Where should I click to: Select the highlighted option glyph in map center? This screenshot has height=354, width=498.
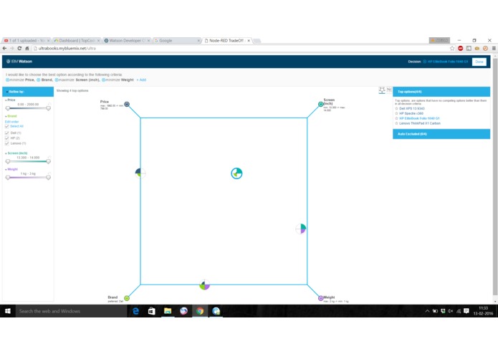[x=236, y=173]
